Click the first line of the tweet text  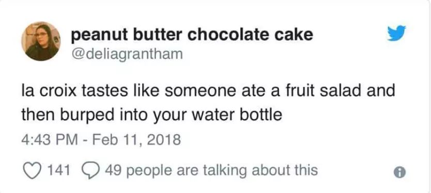click(x=208, y=91)
